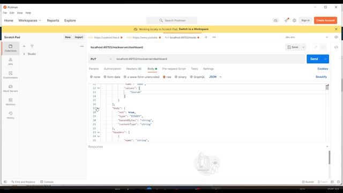Viewport: 343px width, 193px height.
Task: Click the Save button
Action: pos(293,47)
